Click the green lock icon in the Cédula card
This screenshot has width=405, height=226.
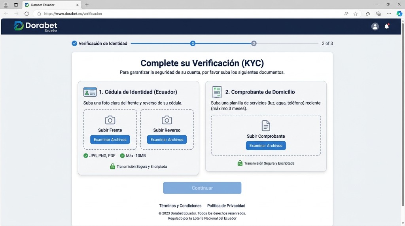(113, 166)
